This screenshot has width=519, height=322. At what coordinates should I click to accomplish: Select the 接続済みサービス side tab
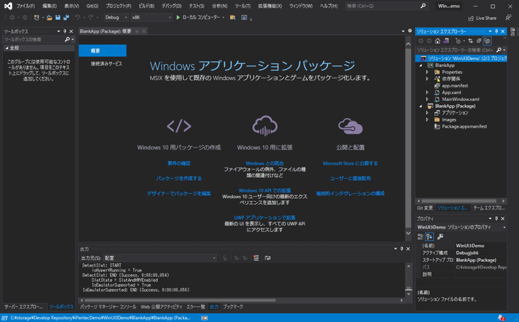tap(107, 64)
